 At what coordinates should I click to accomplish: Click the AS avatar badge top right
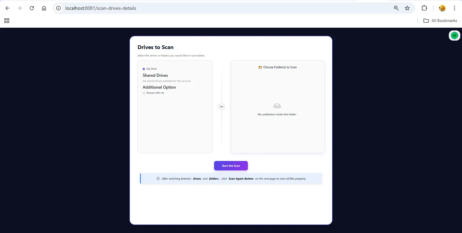(454, 35)
